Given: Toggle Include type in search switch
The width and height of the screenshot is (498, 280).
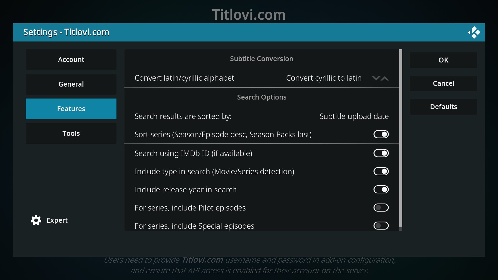Looking at the screenshot, I should 381,171.
